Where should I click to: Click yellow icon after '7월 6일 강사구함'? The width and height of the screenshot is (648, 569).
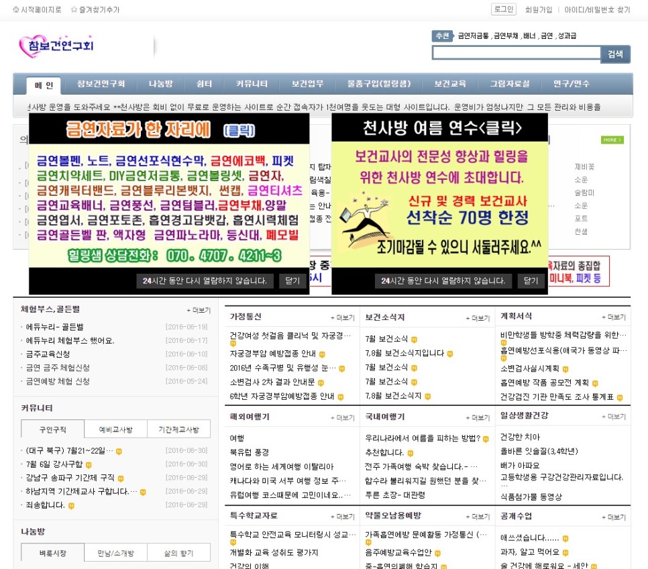88,464
